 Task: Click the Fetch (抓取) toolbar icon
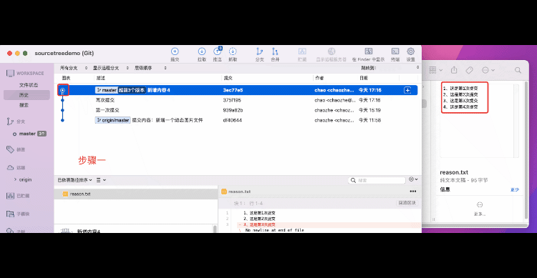click(x=233, y=54)
